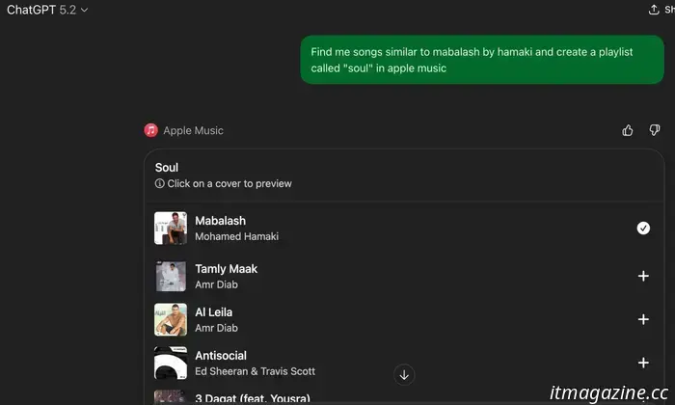675x405 pixels.
Task: Click the Apple Music label link
Action: pos(193,130)
